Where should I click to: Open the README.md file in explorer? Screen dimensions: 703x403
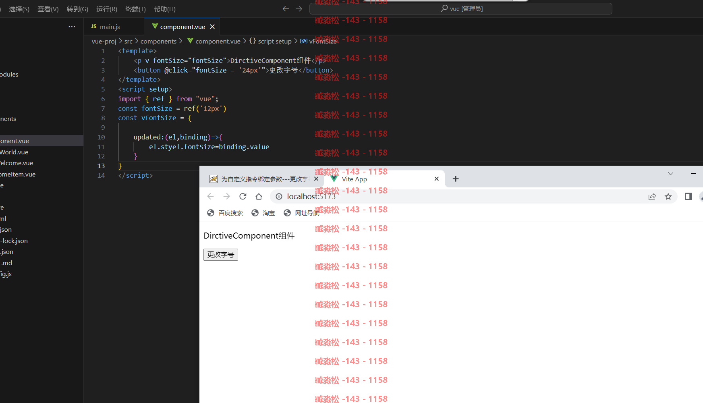click(x=41, y=263)
